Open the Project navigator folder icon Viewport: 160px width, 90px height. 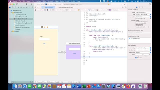(10, 7)
